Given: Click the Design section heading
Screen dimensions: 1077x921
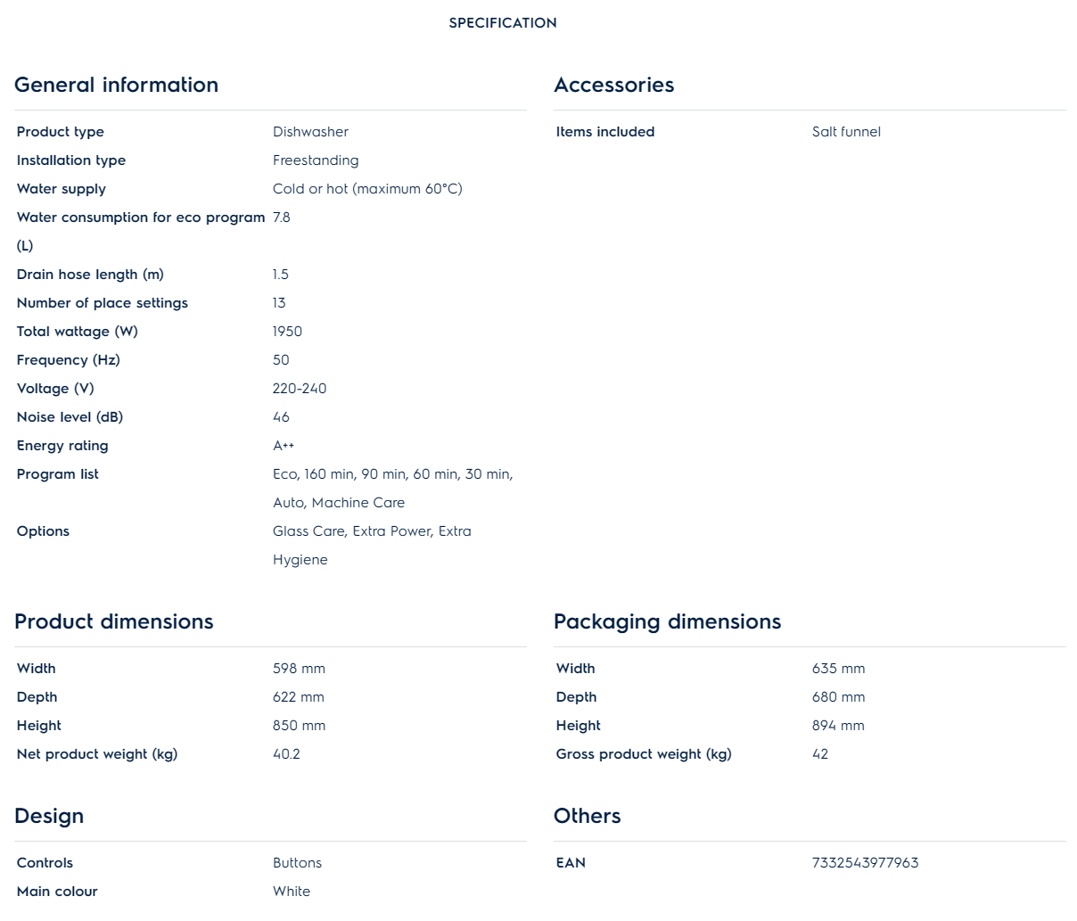Looking at the screenshot, I should pyautogui.click(x=49, y=816).
